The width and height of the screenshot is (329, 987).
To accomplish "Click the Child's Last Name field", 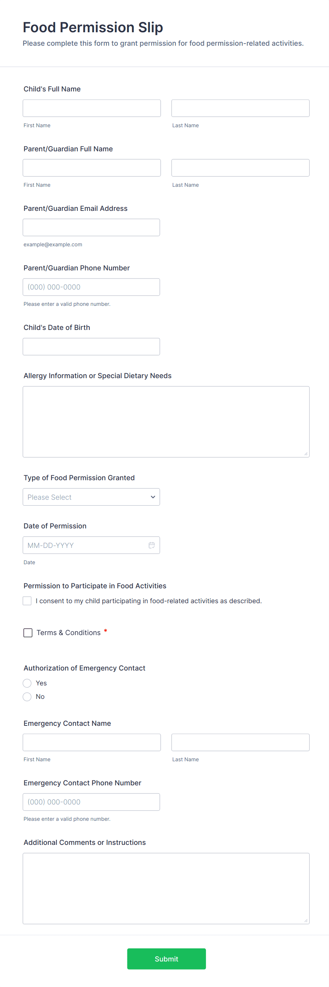I will point(240,108).
